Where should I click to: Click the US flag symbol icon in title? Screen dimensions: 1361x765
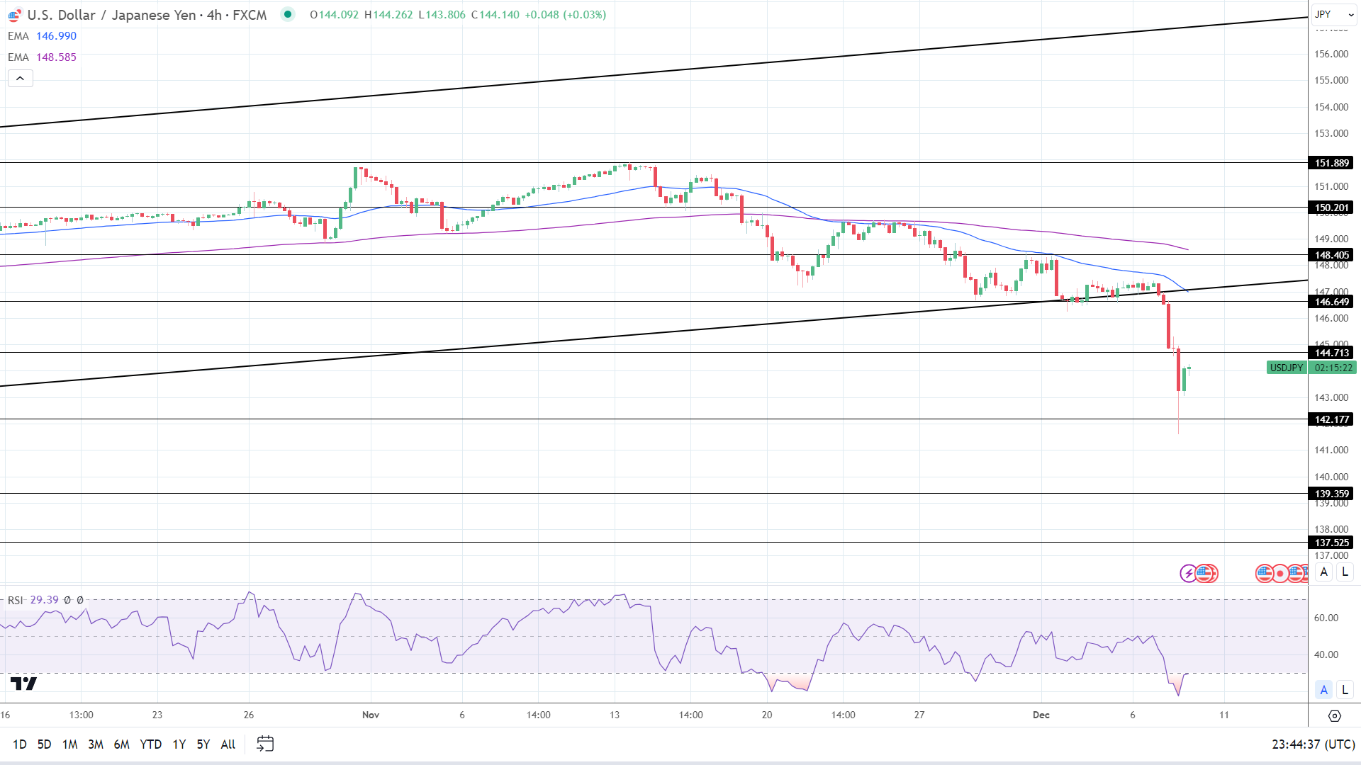pyautogui.click(x=14, y=15)
